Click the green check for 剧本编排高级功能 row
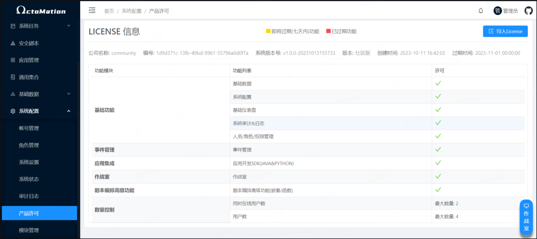Viewport: 537px width, 239px height. (x=438, y=190)
